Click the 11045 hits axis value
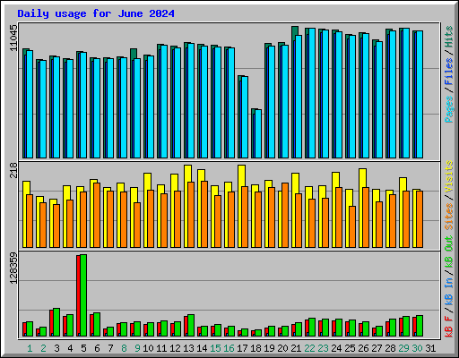This screenshot has width=459, height=358. 13,38
